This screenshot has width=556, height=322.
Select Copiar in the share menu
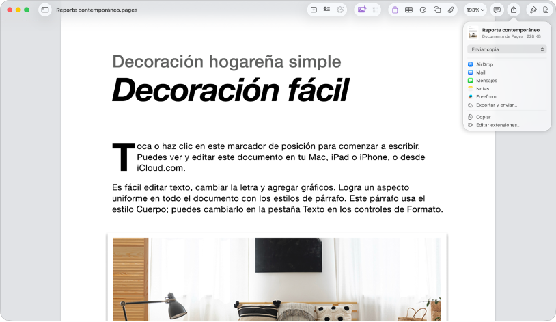pos(507,117)
